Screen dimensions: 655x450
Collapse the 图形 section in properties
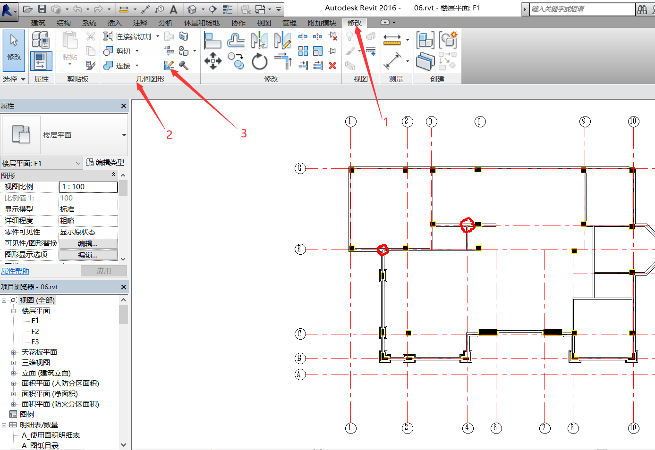tap(113, 175)
